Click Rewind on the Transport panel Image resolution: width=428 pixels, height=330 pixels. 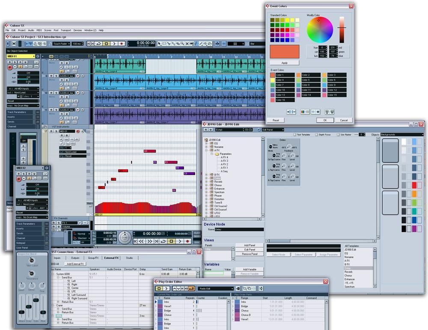[142, 241]
